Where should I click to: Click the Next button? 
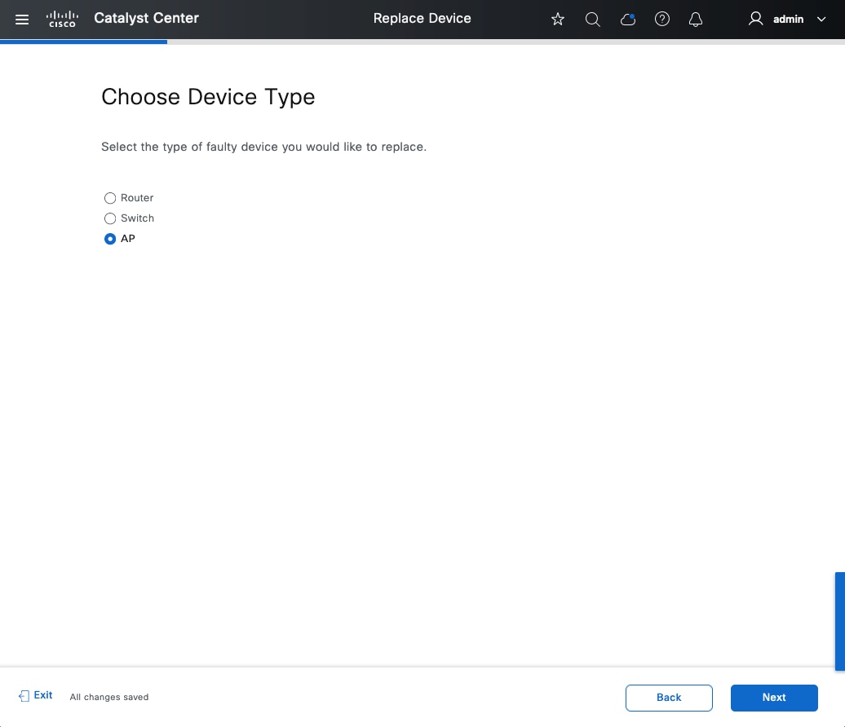tap(774, 698)
